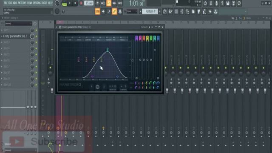Select the Fruity parametric EQ 2 slot

point(15,36)
